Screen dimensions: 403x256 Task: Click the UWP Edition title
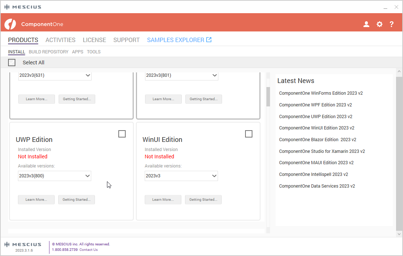[x=34, y=140]
